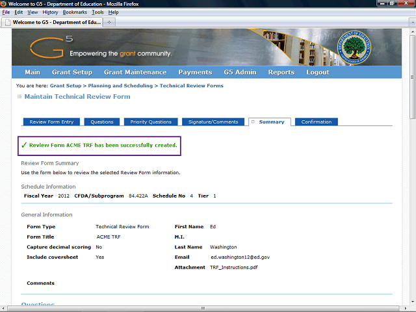Open the Tools menu

[x=97, y=12]
